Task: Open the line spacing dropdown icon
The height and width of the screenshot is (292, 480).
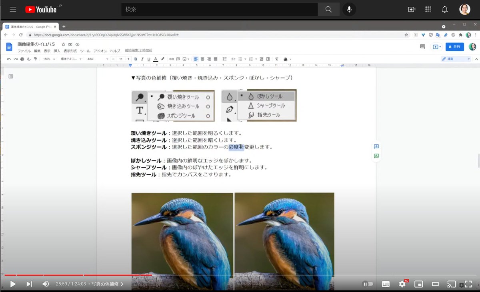Action: [224, 59]
